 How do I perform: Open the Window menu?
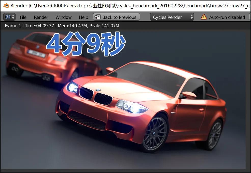63,17
